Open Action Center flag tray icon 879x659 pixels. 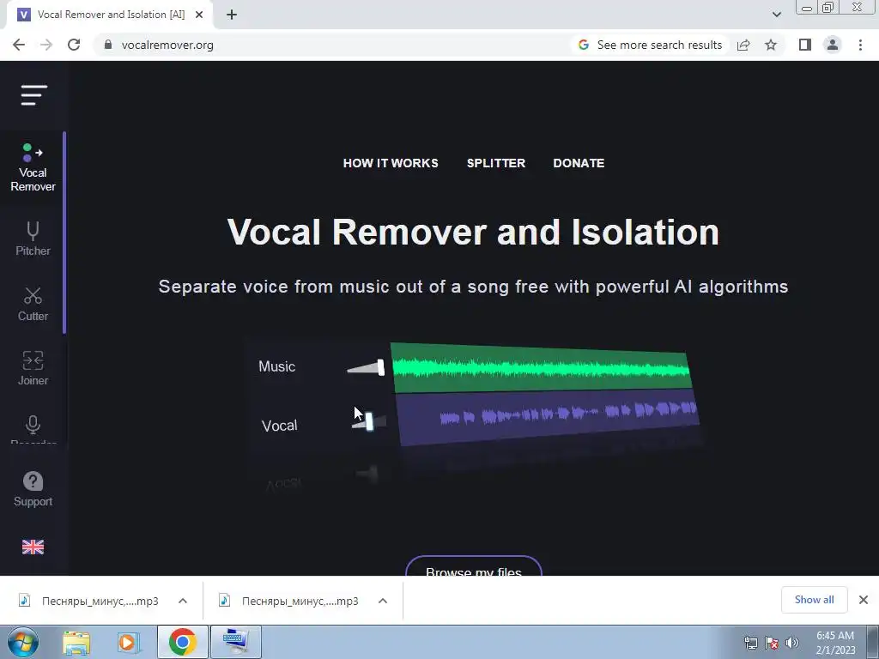click(x=772, y=643)
